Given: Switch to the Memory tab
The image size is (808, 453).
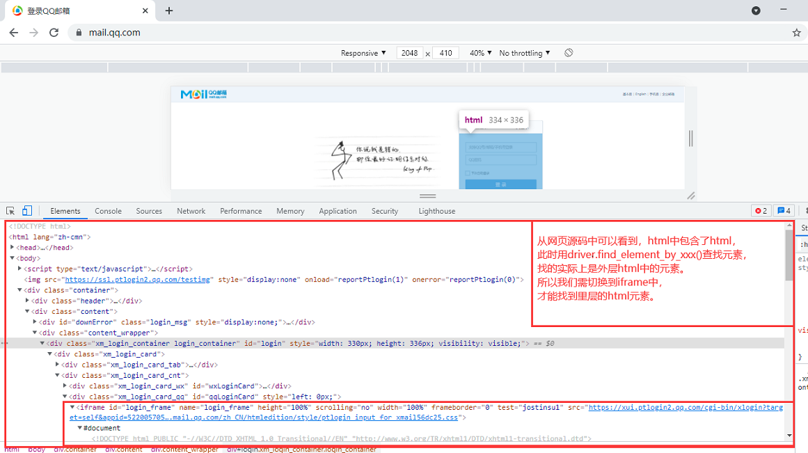Looking at the screenshot, I should click(291, 211).
